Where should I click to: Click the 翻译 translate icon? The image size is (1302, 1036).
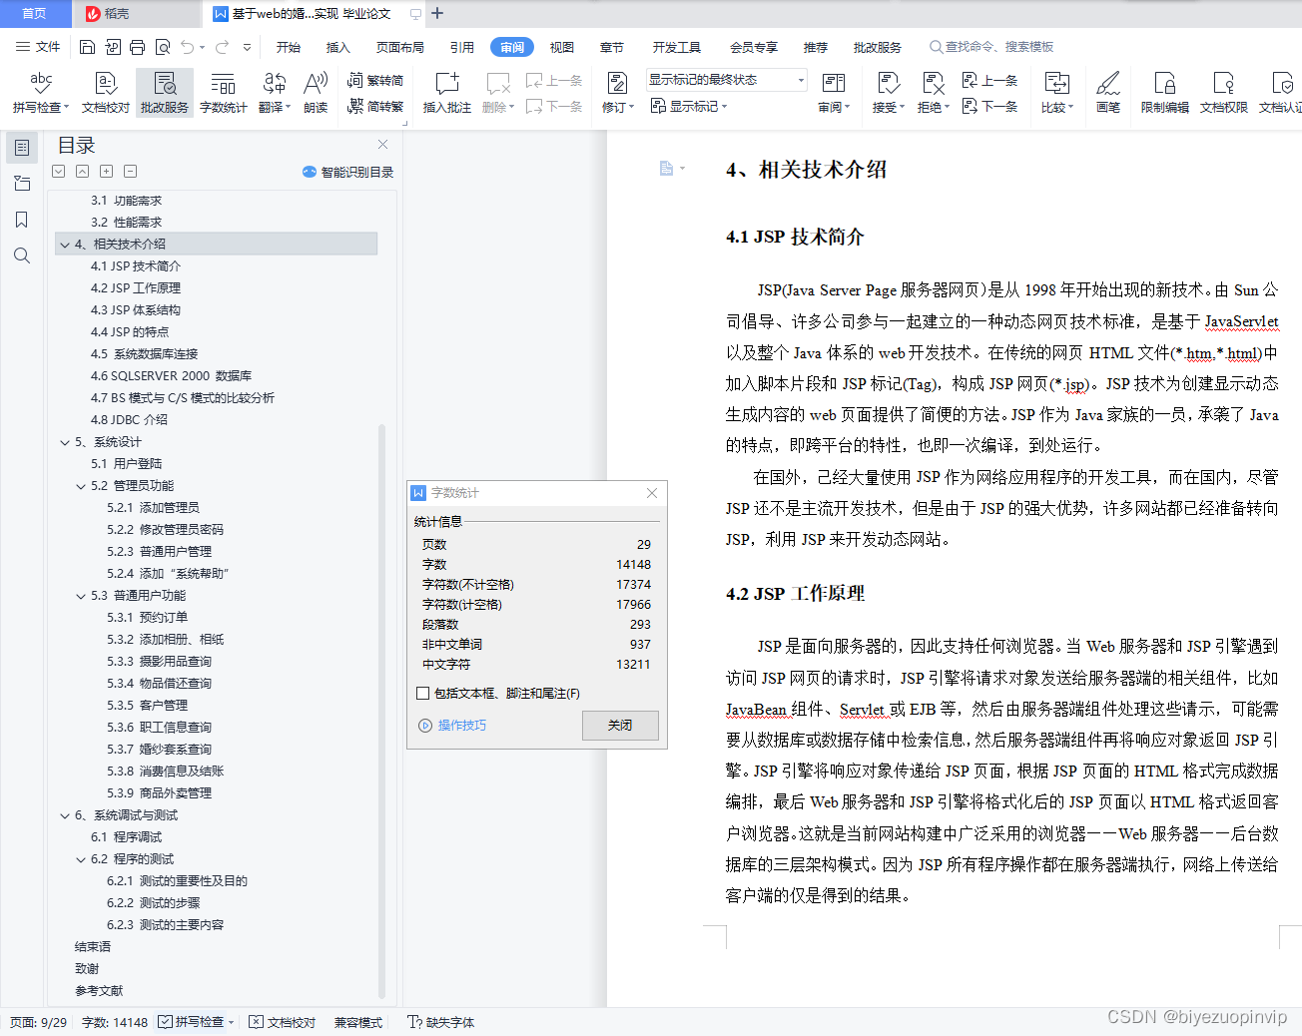pyautogui.click(x=274, y=83)
